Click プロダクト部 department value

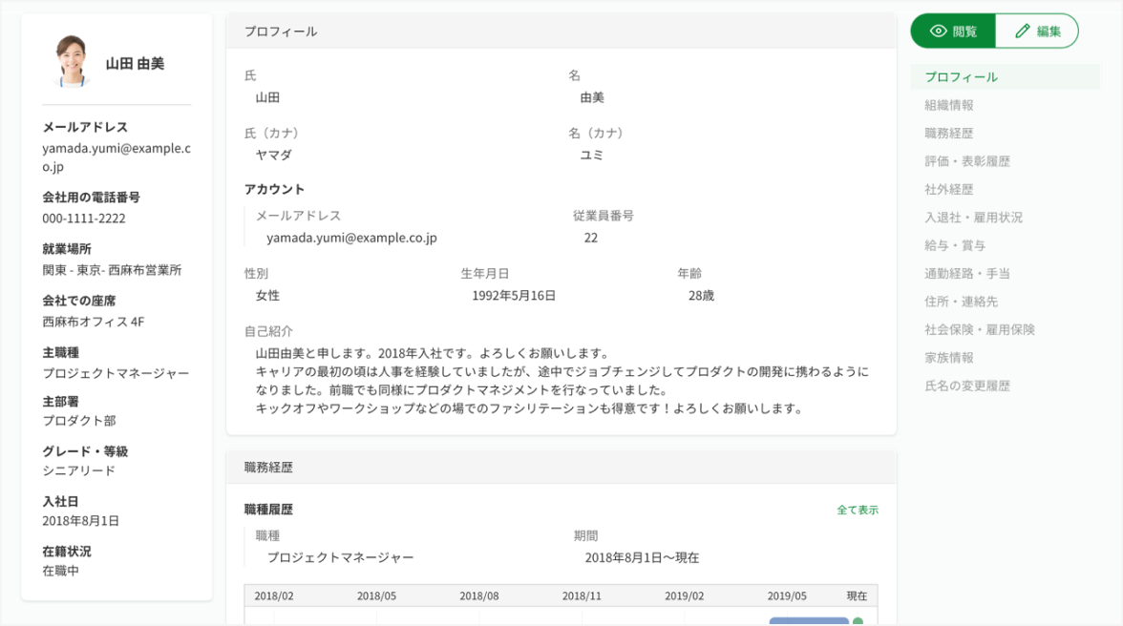point(78,421)
